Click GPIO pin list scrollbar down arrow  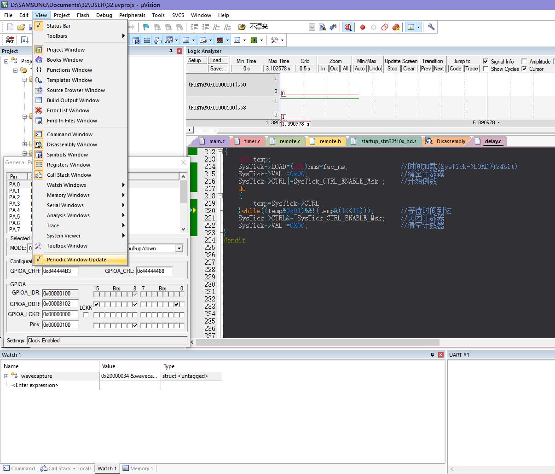(x=184, y=229)
